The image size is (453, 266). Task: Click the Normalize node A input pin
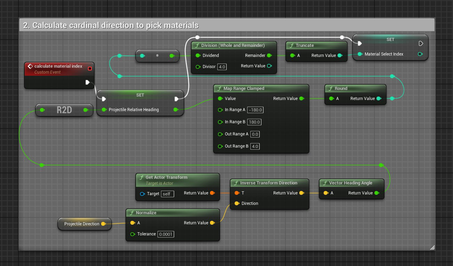132,223
